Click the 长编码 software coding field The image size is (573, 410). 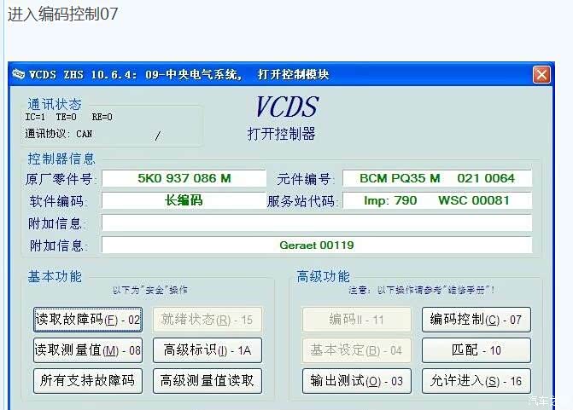(x=184, y=200)
